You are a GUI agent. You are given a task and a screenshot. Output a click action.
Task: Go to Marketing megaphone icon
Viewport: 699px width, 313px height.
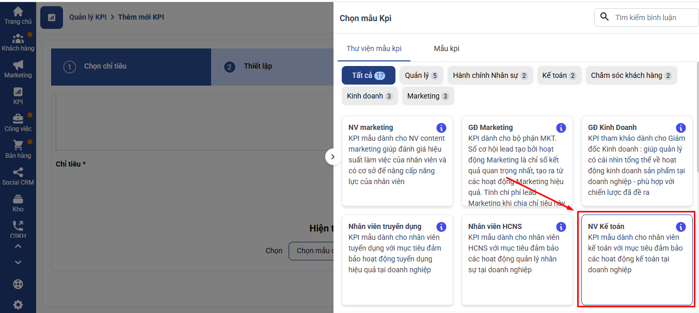click(x=18, y=65)
